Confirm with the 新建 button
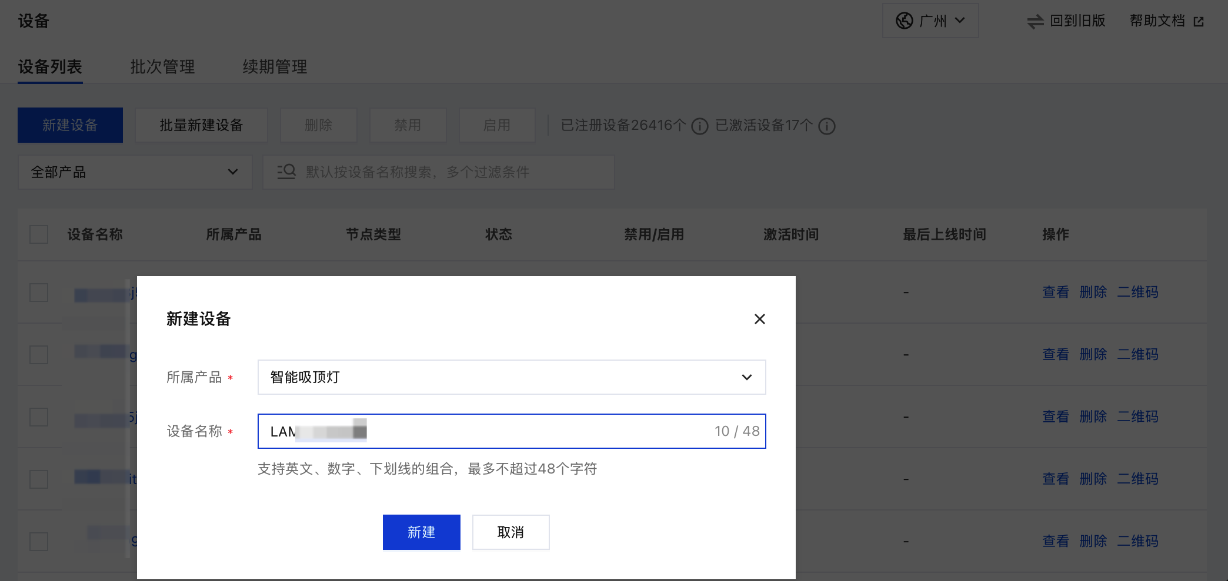The image size is (1228, 581). pos(421,532)
